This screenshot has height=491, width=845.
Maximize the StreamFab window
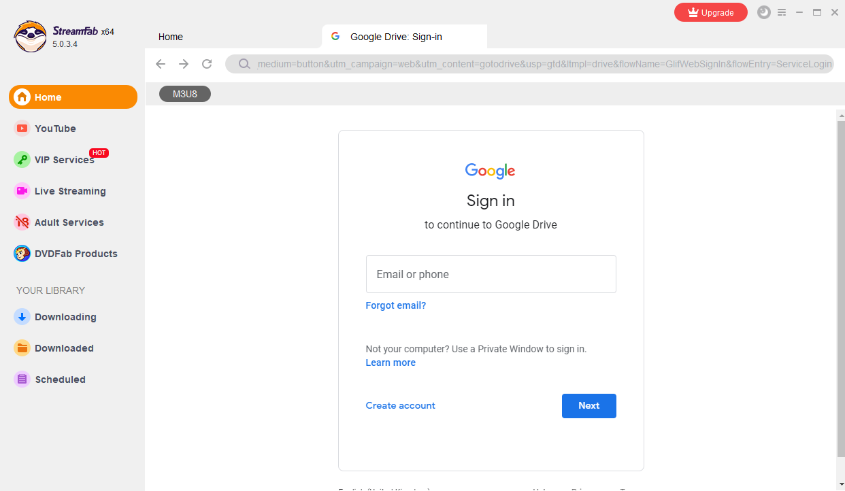tap(817, 12)
